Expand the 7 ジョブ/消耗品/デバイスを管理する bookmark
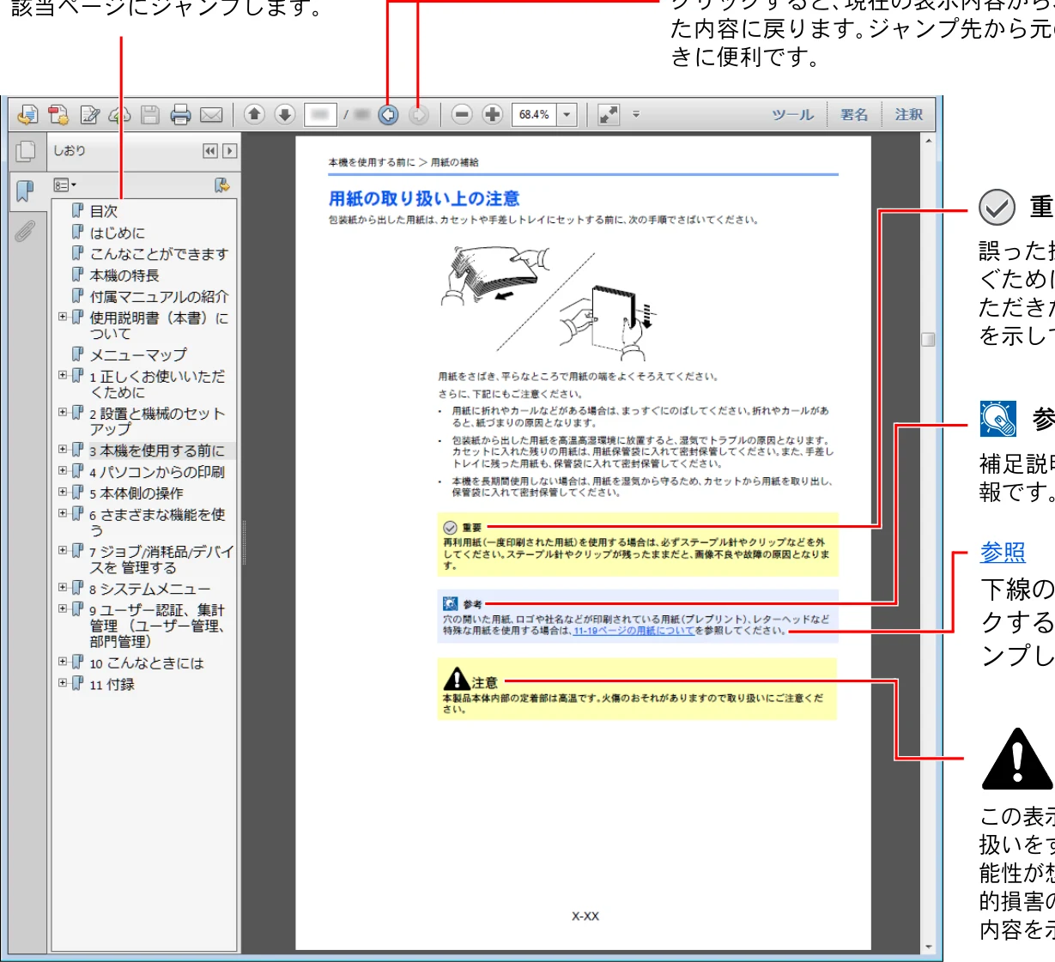Screen dimensions: 1055x962 point(63,551)
